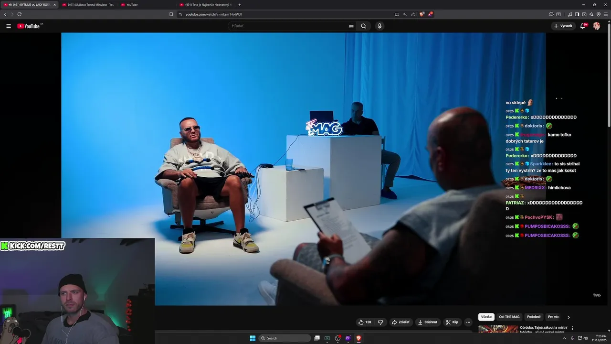Image resolution: width=611 pixels, height=344 pixels.
Task: Select the Pre vás filter chip
Action: tap(553, 317)
